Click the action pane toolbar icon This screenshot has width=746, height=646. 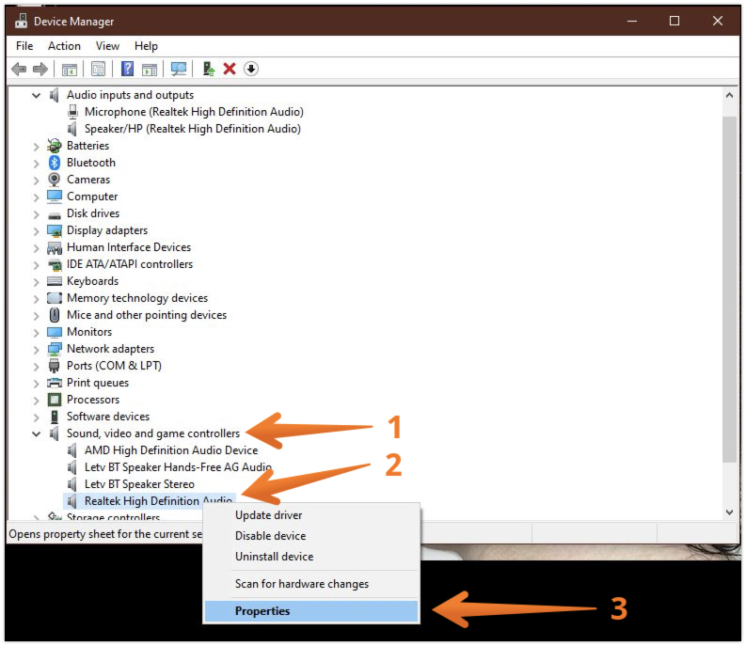coord(150,70)
